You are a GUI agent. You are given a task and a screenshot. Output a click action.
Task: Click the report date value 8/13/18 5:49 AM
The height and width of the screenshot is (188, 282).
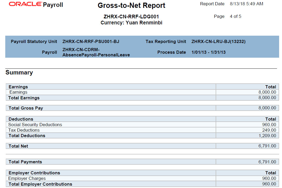[246, 4]
